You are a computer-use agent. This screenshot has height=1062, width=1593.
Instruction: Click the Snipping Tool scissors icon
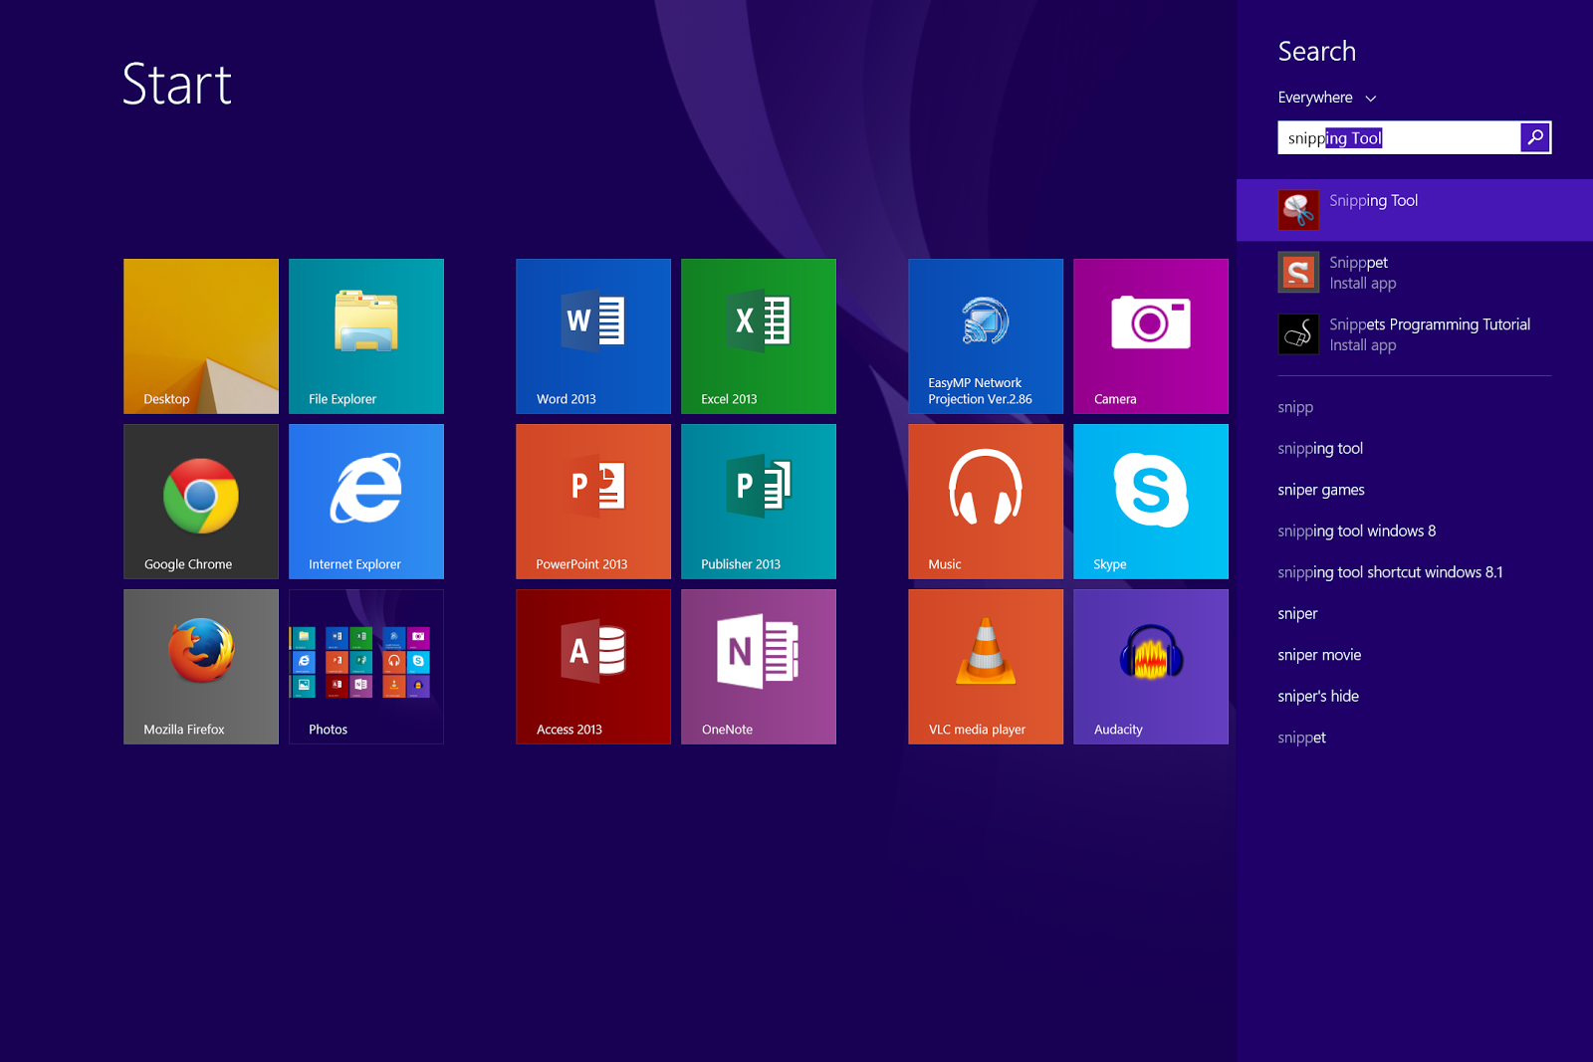(1298, 210)
